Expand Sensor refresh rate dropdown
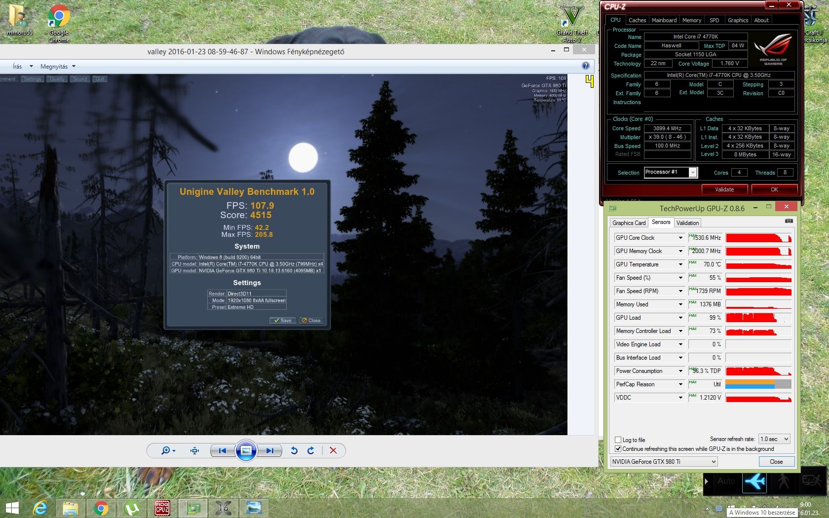This screenshot has height=518, width=829. tap(774, 439)
